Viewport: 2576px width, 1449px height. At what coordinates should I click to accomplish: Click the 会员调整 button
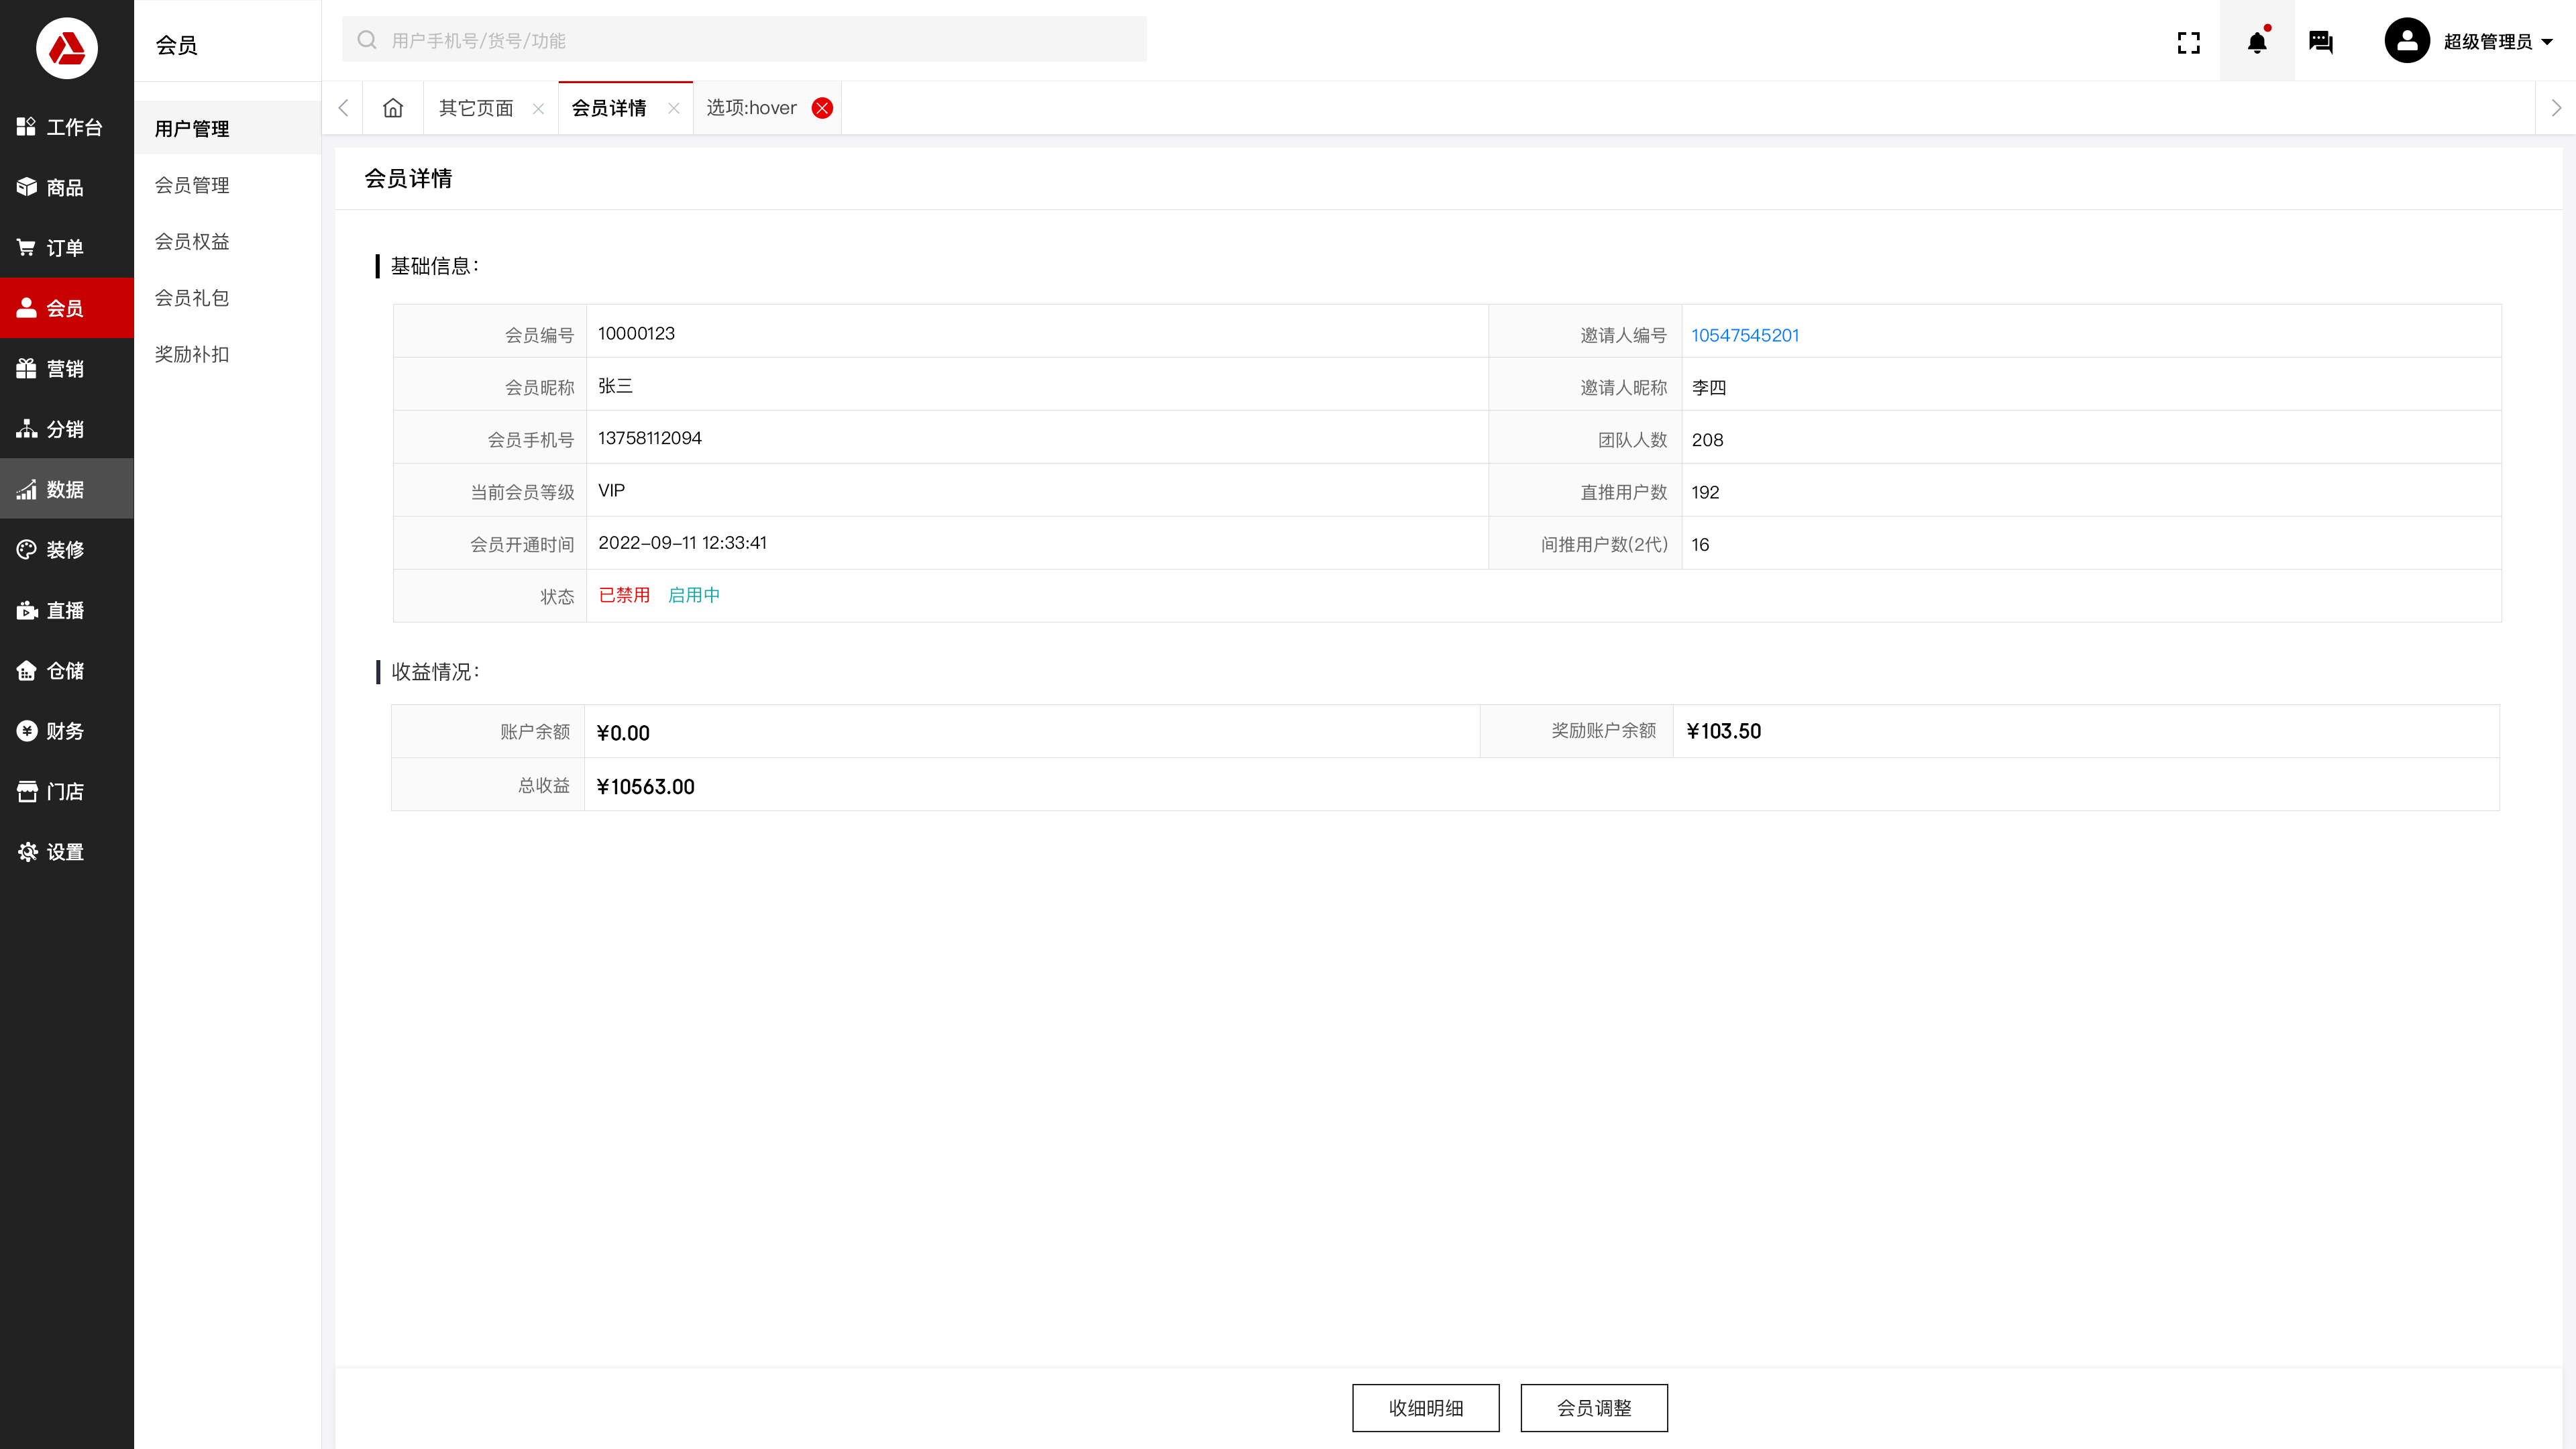pyautogui.click(x=1593, y=1408)
